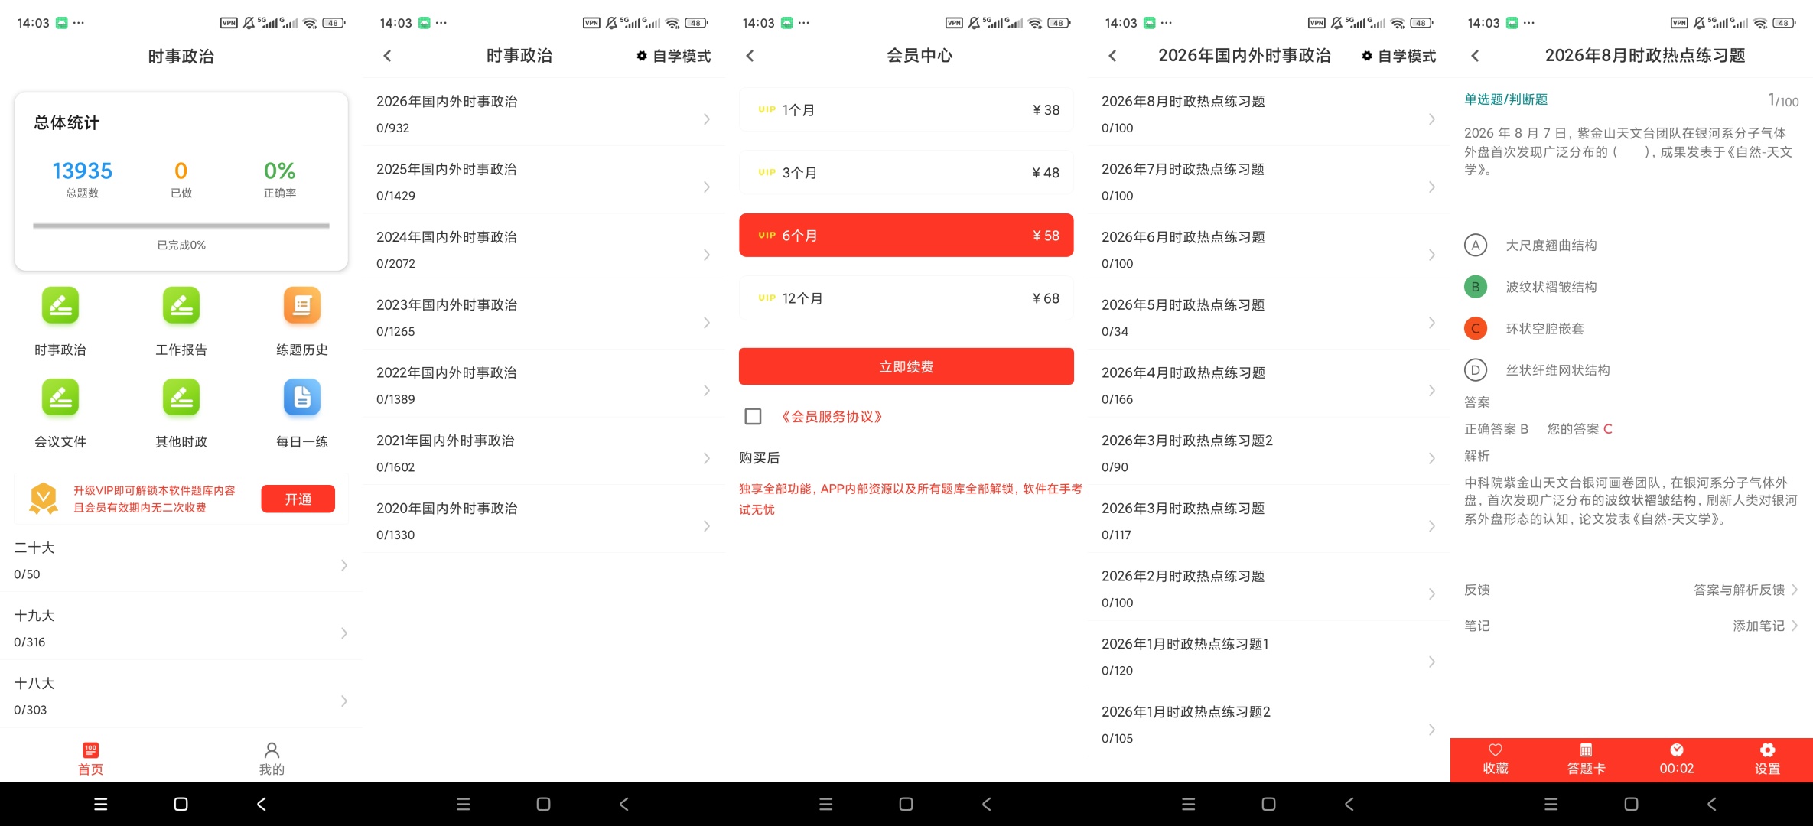Go back from 会员中心 screen
Screen dimensions: 1813x826
tap(750, 55)
